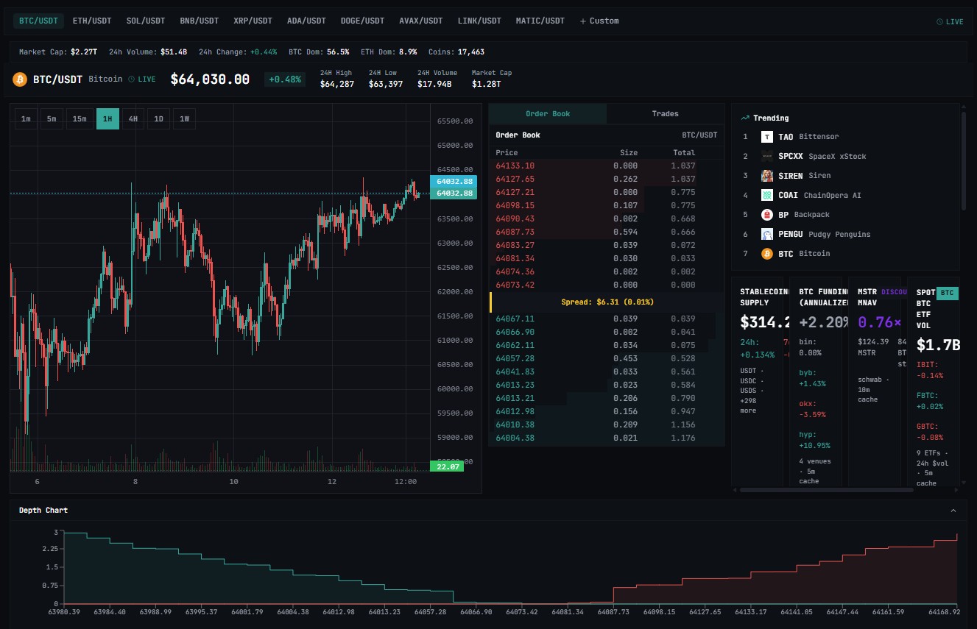Click the COAI ChainOpera AI icon
Screen dimensions: 977x629
point(766,195)
